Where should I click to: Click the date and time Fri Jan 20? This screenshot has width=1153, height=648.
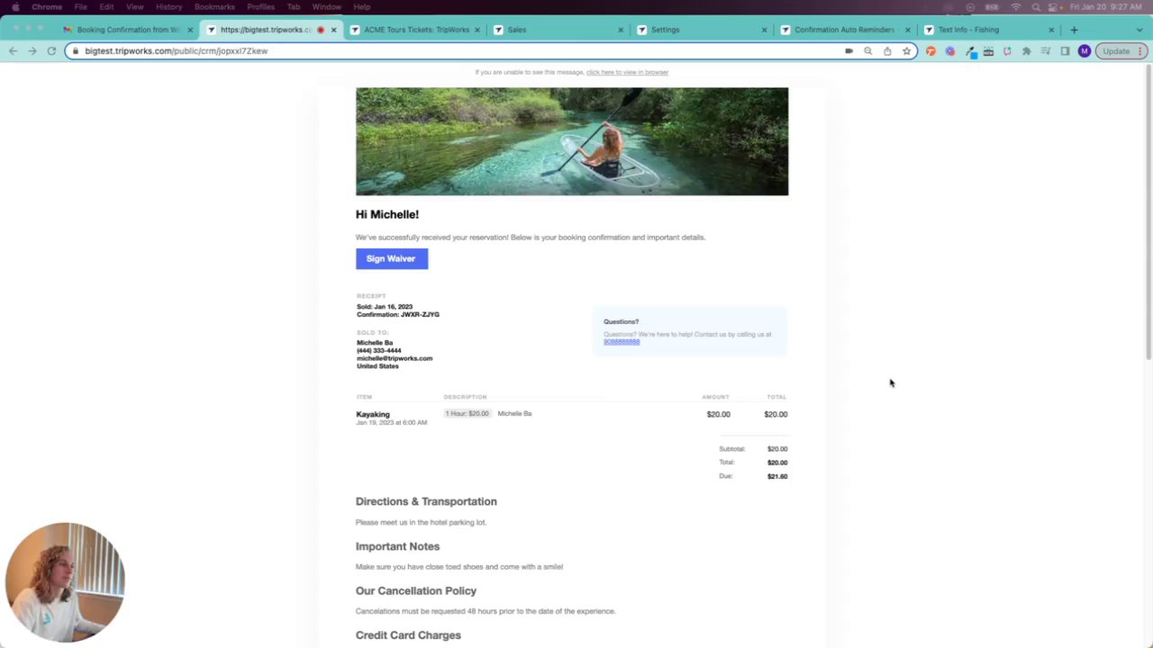[x=1107, y=7]
